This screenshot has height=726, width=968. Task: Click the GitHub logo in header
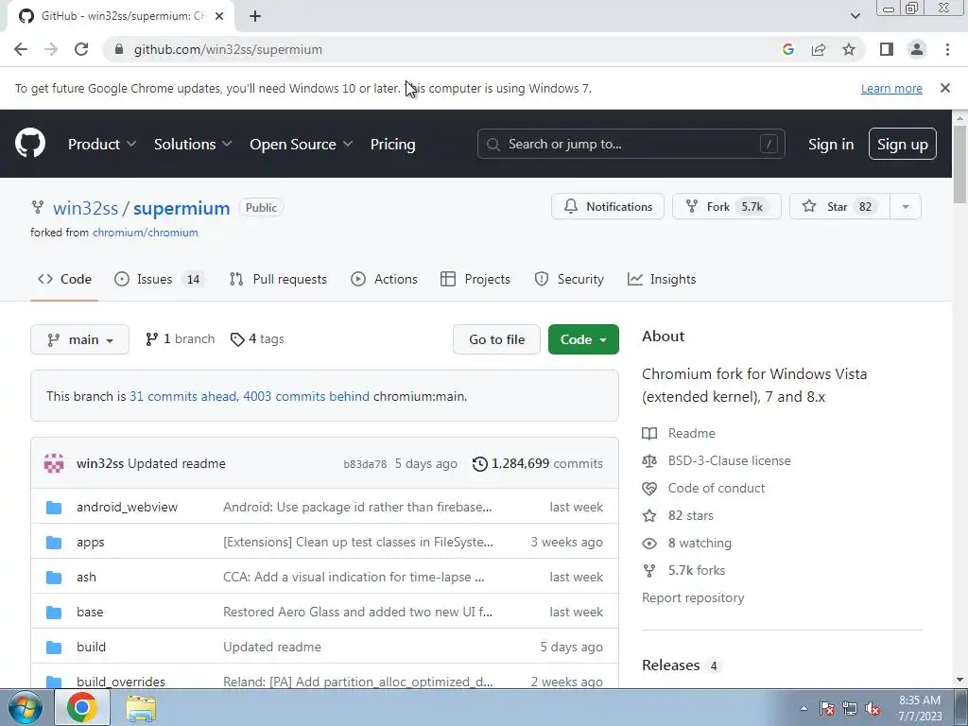click(30, 144)
